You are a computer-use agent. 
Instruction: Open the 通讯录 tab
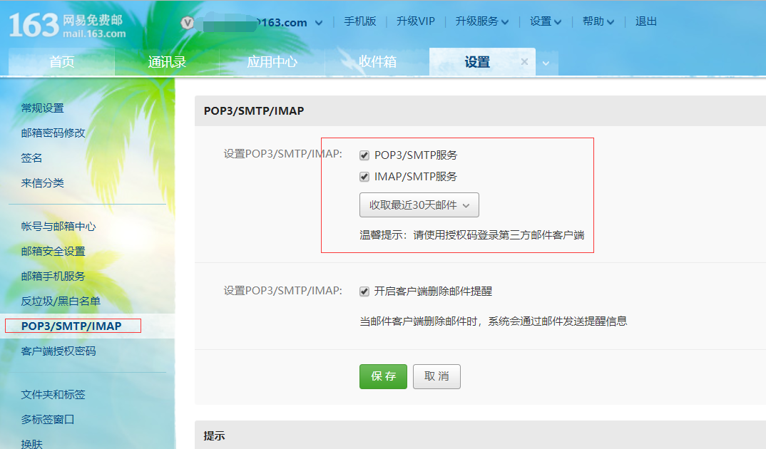(x=168, y=62)
